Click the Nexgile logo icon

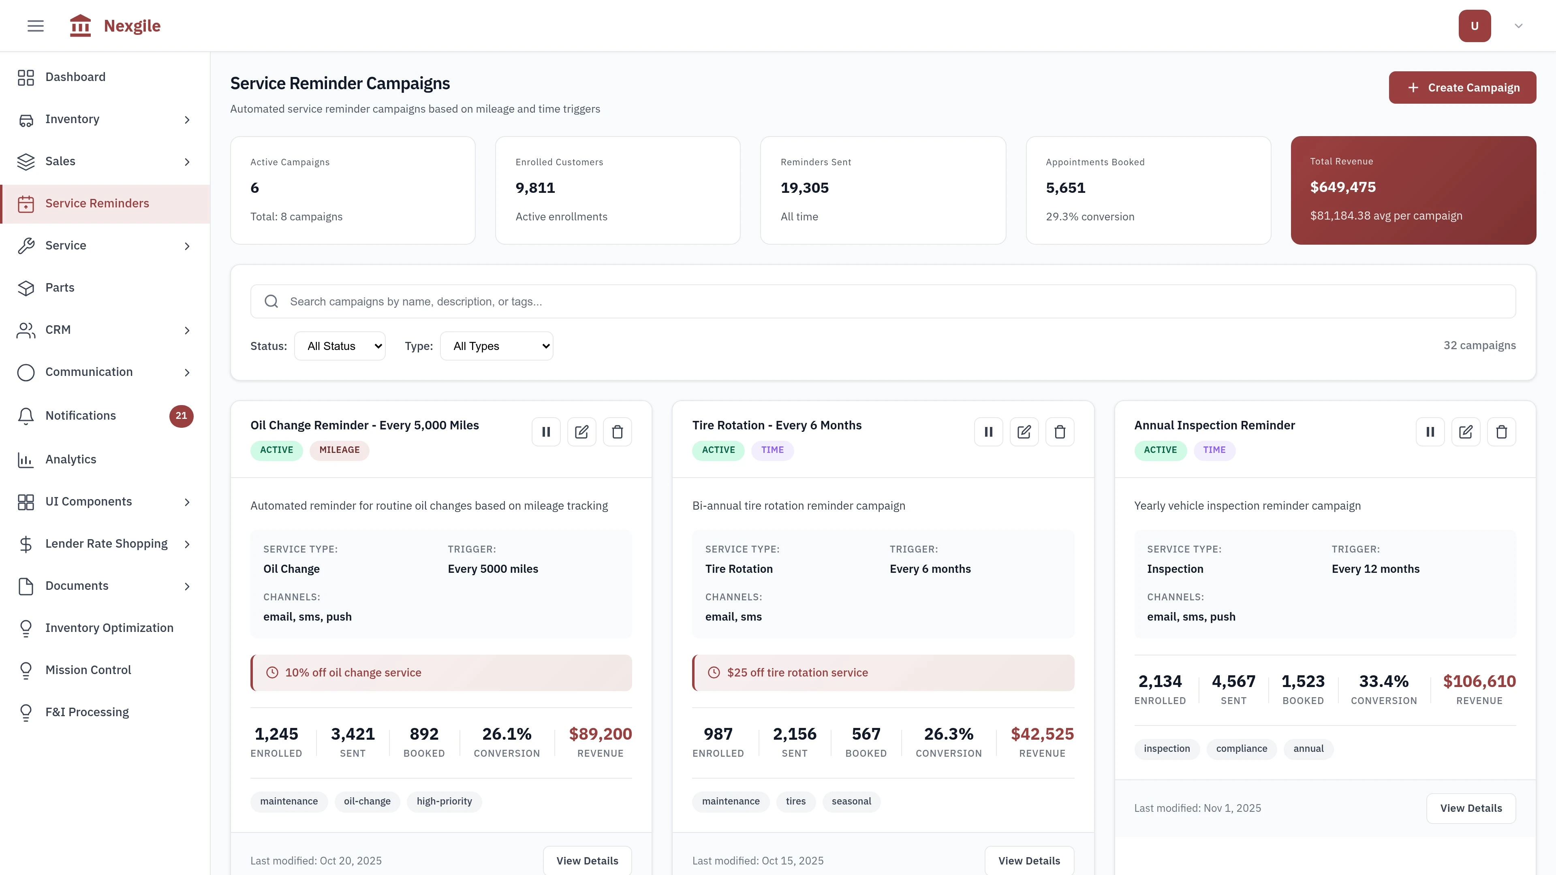[80, 25]
